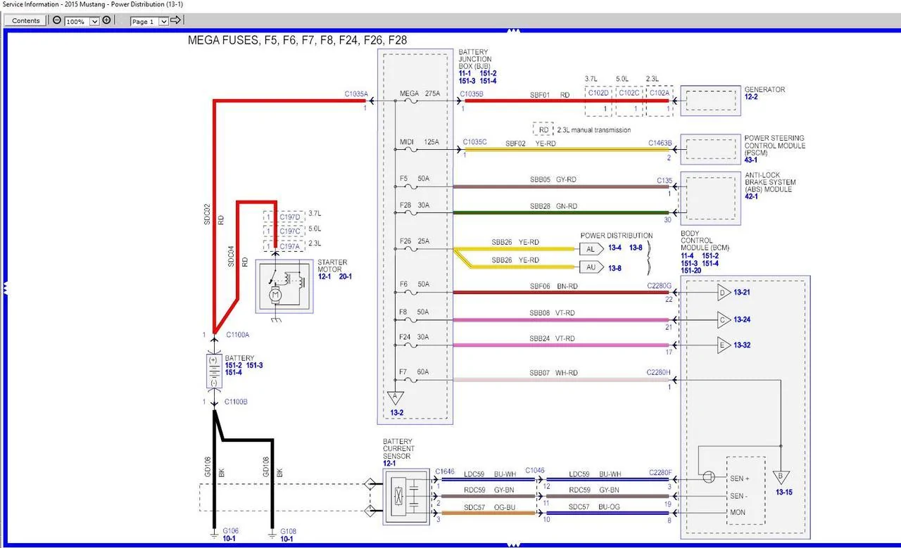901x548 pixels.
Task: Open Generator reference 12-2
Action: (751, 97)
